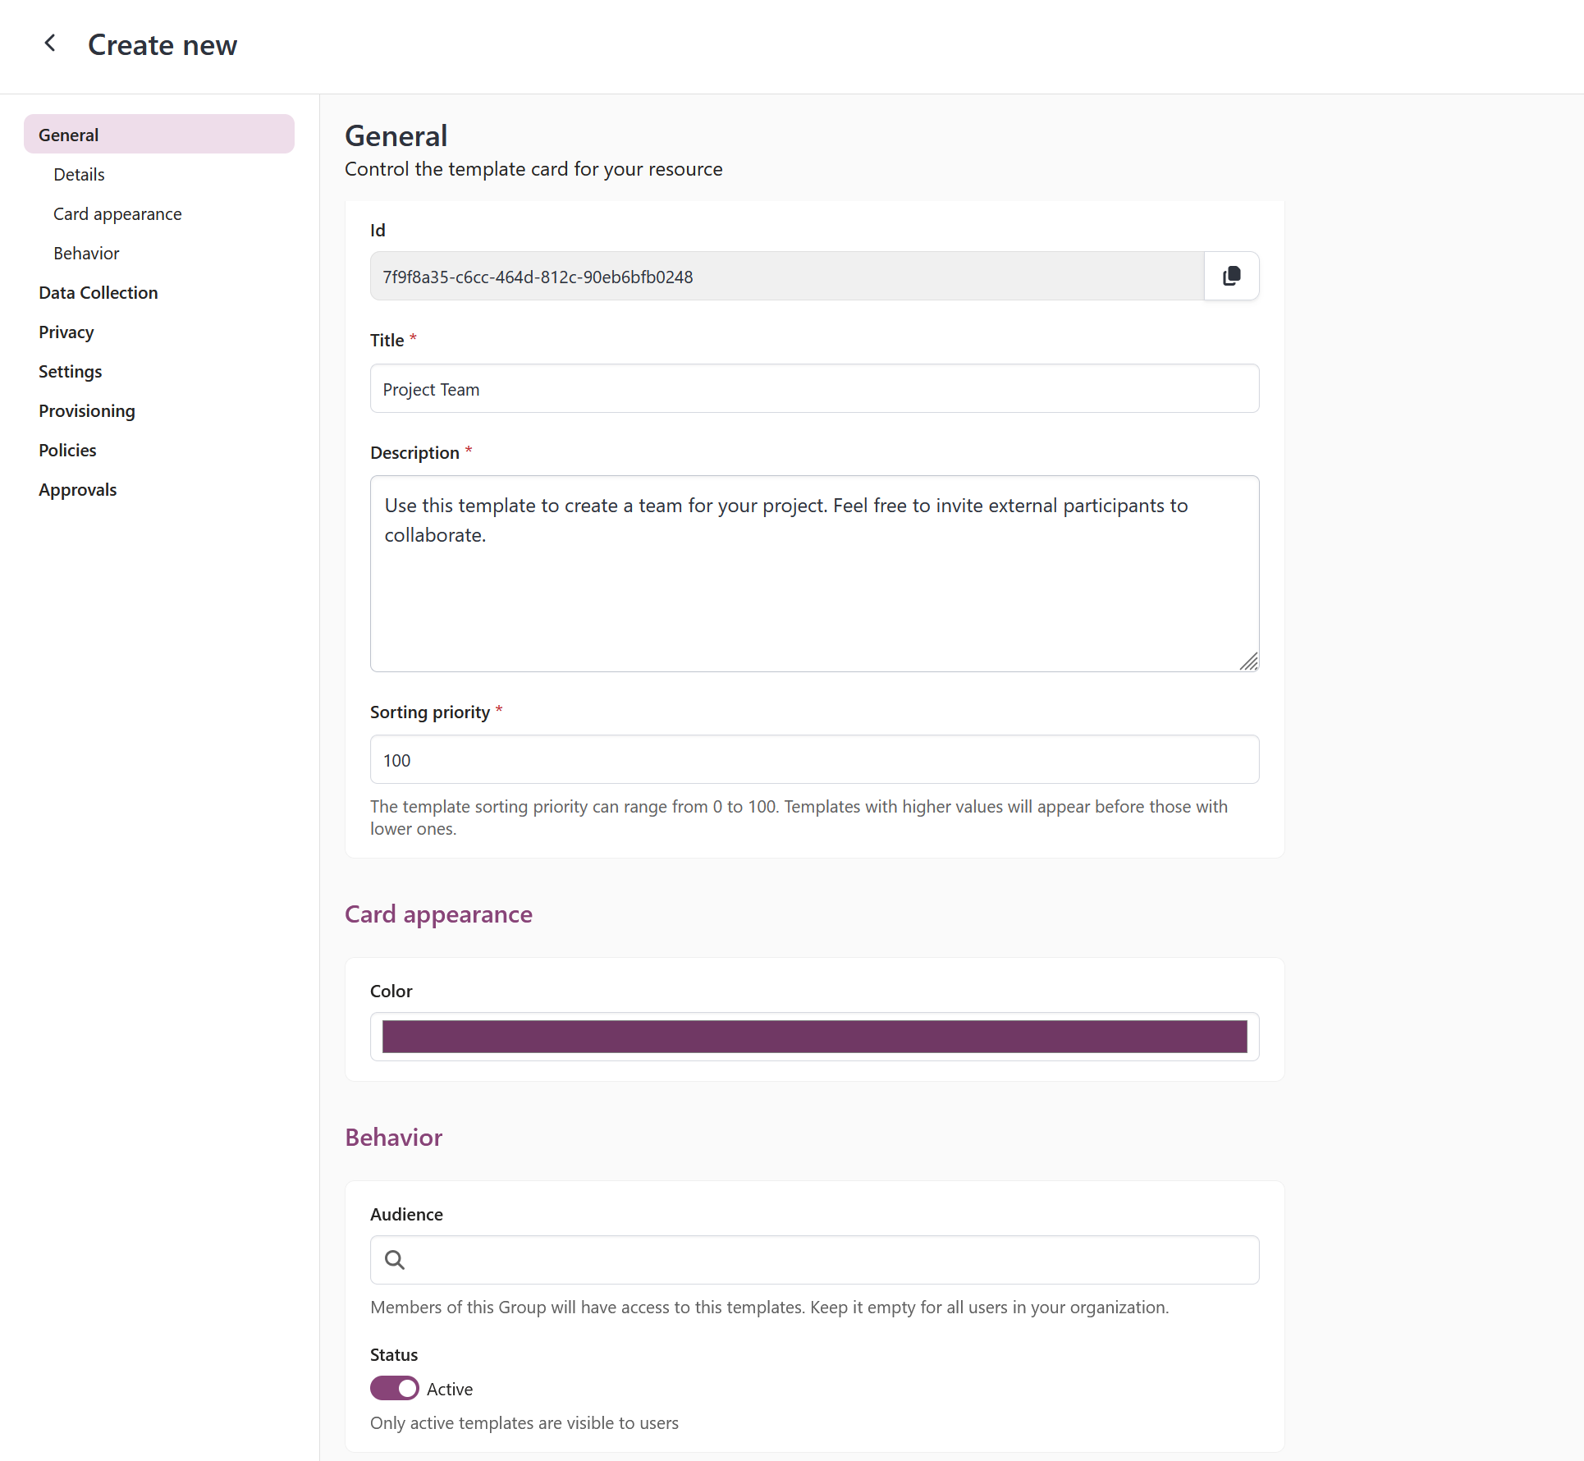
Task: Click the description textarea resize handle
Action: coord(1248,662)
